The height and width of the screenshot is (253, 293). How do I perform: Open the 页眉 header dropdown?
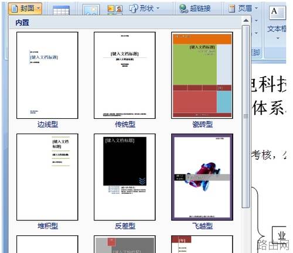(x=243, y=8)
